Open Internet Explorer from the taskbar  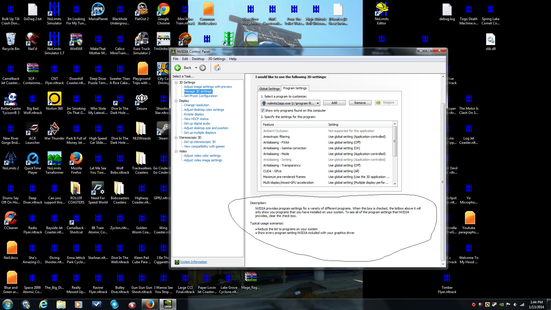43,304
